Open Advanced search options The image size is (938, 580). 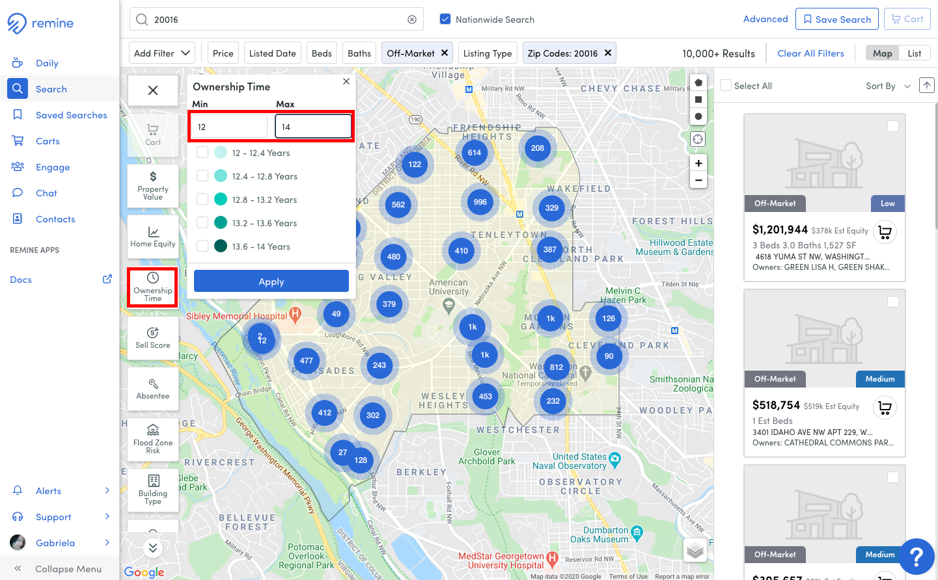tap(766, 19)
